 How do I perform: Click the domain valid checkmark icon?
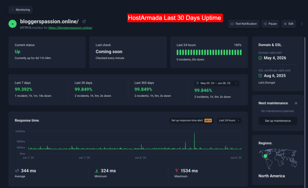[260, 58]
